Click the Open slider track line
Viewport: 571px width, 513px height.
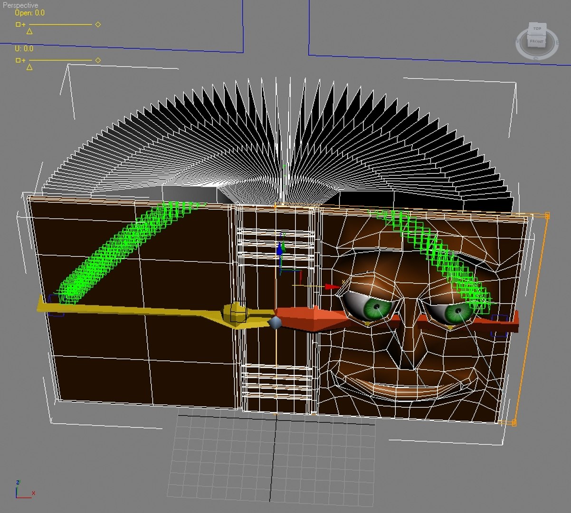pos(60,24)
